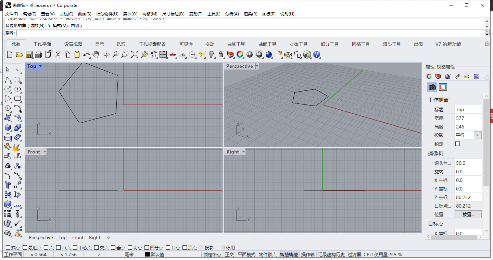493x260 pixels.
Task: Select the Box solid tool
Action: [x=8, y=127]
